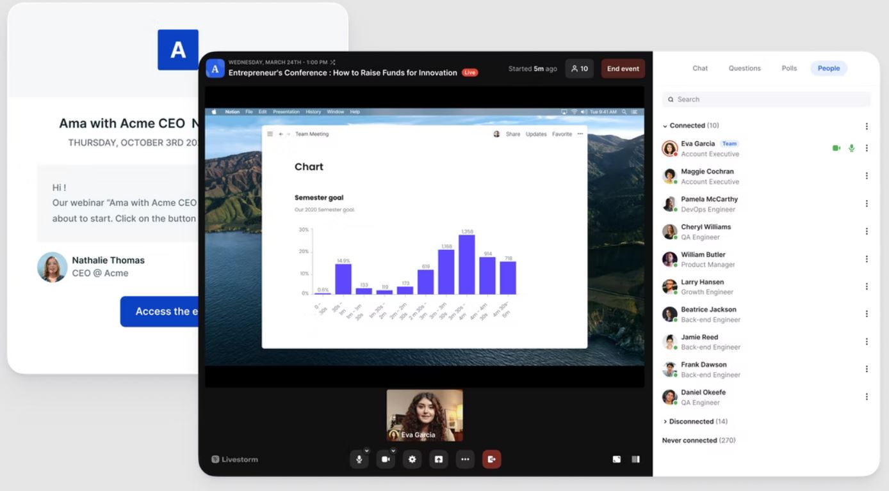The image size is (889, 491).
Task: Click the share screen icon
Action: tap(438, 459)
